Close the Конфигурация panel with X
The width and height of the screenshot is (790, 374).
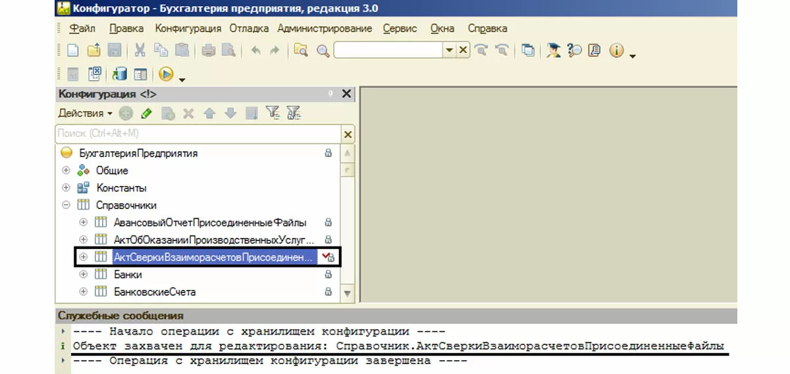[347, 94]
